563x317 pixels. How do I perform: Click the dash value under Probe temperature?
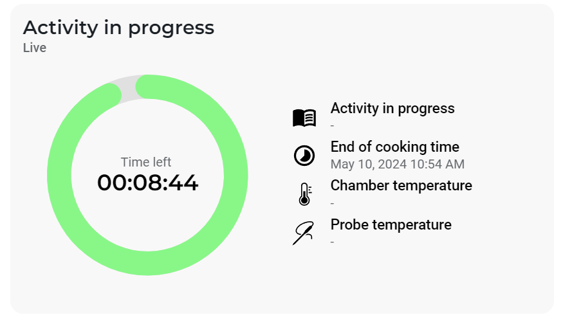[332, 241]
